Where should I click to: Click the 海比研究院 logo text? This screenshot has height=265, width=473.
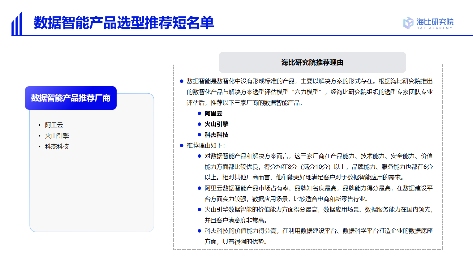[435, 22]
